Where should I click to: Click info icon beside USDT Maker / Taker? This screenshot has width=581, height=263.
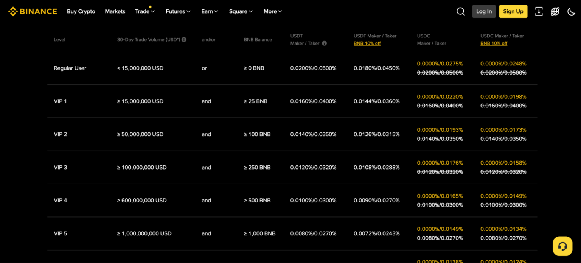click(x=324, y=44)
